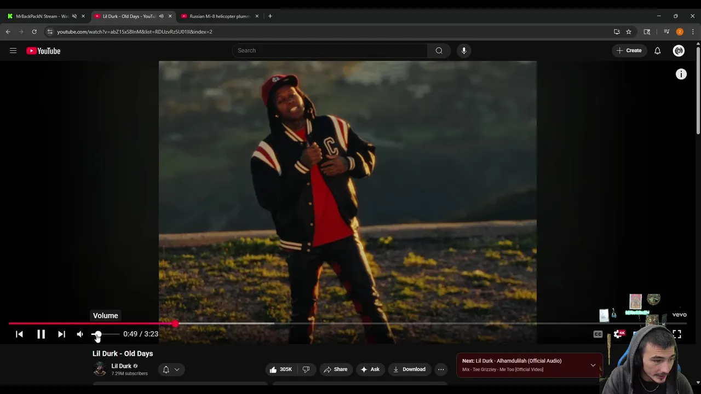Toggle closed captions (CC)
Image resolution: width=701 pixels, height=394 pixels.
597,334
